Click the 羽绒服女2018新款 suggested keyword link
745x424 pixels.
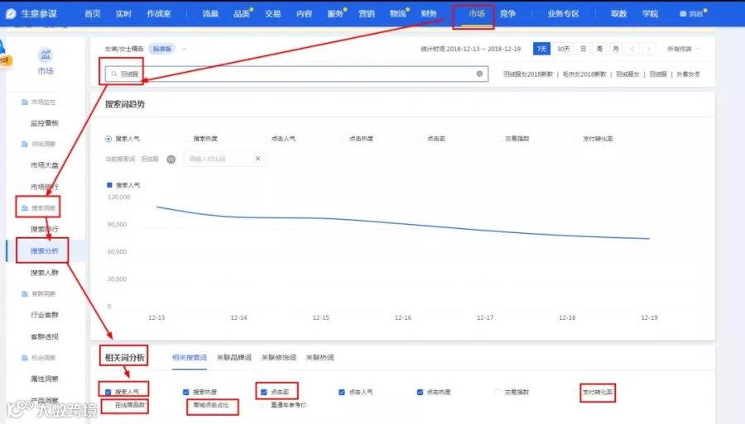[x=528, y=74]
